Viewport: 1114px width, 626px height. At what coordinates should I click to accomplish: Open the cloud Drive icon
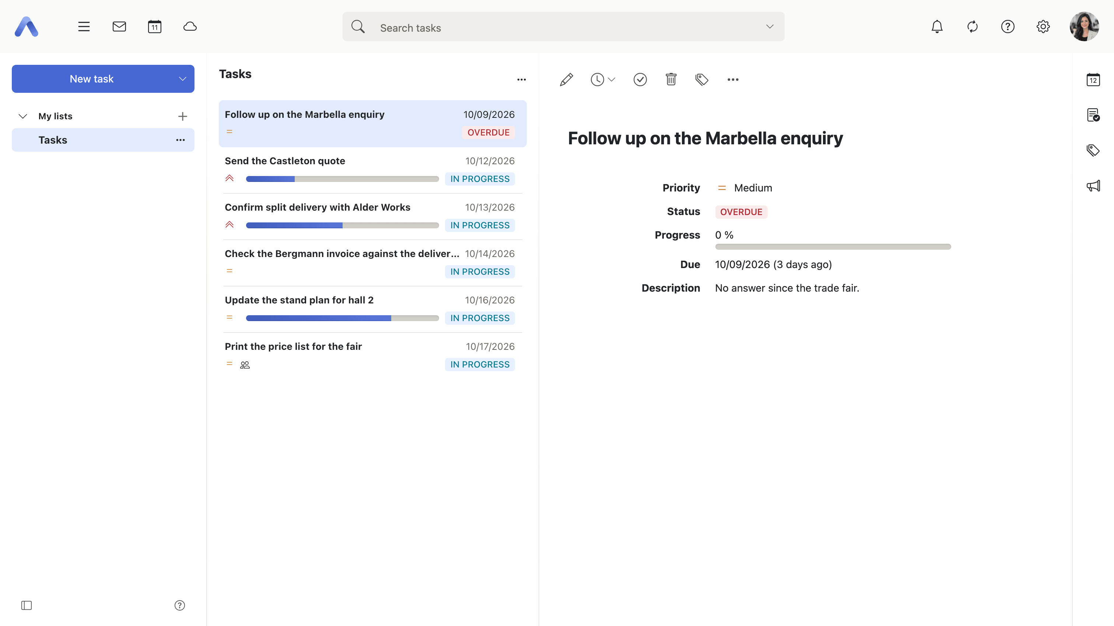pos(190,27)
